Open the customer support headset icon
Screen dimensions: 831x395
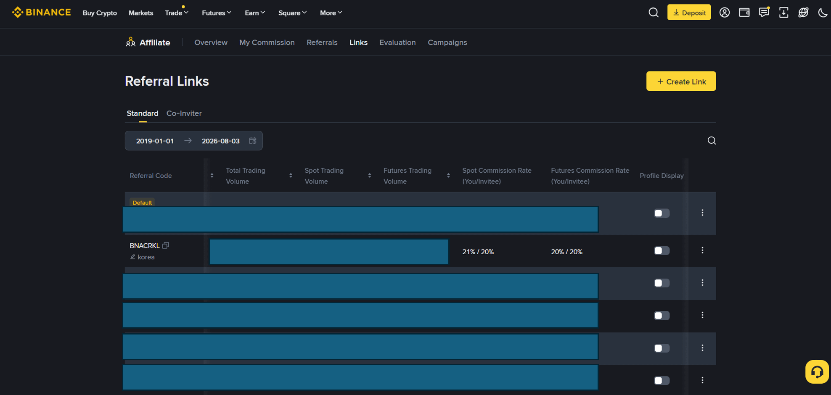click(817, 372)
